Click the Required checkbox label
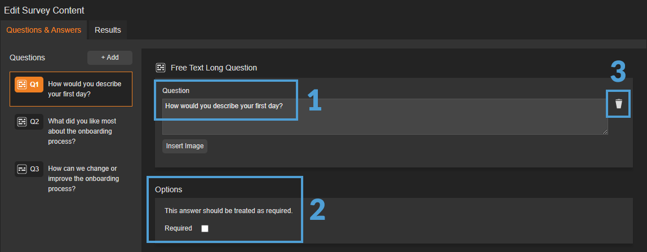Viewport: 647px width, 252px height. [178, 228]
